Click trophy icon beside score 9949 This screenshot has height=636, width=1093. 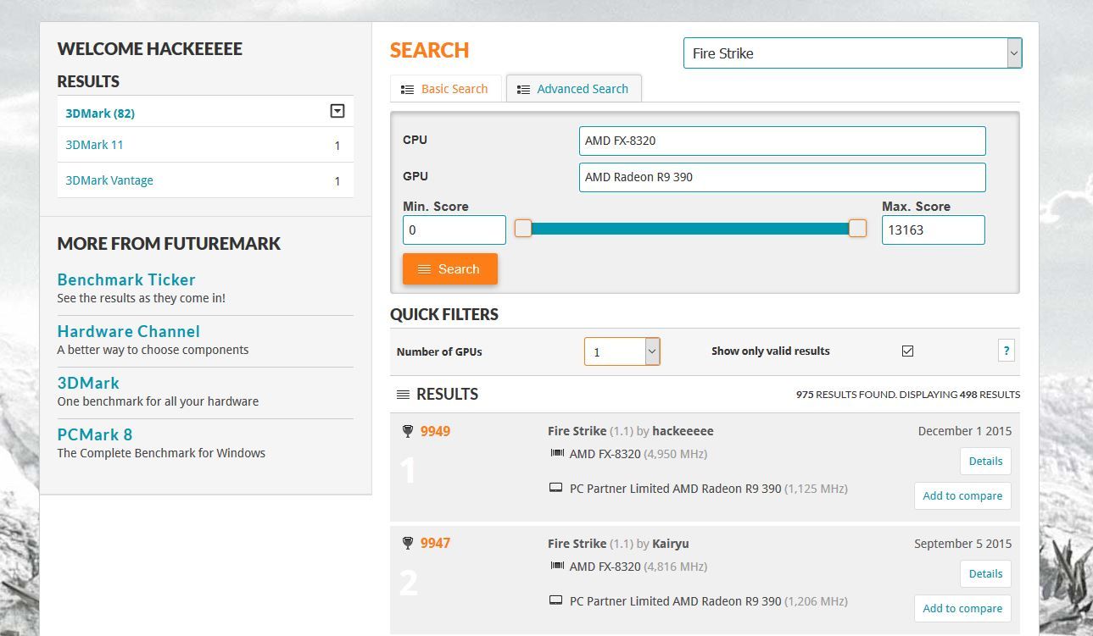408,432
